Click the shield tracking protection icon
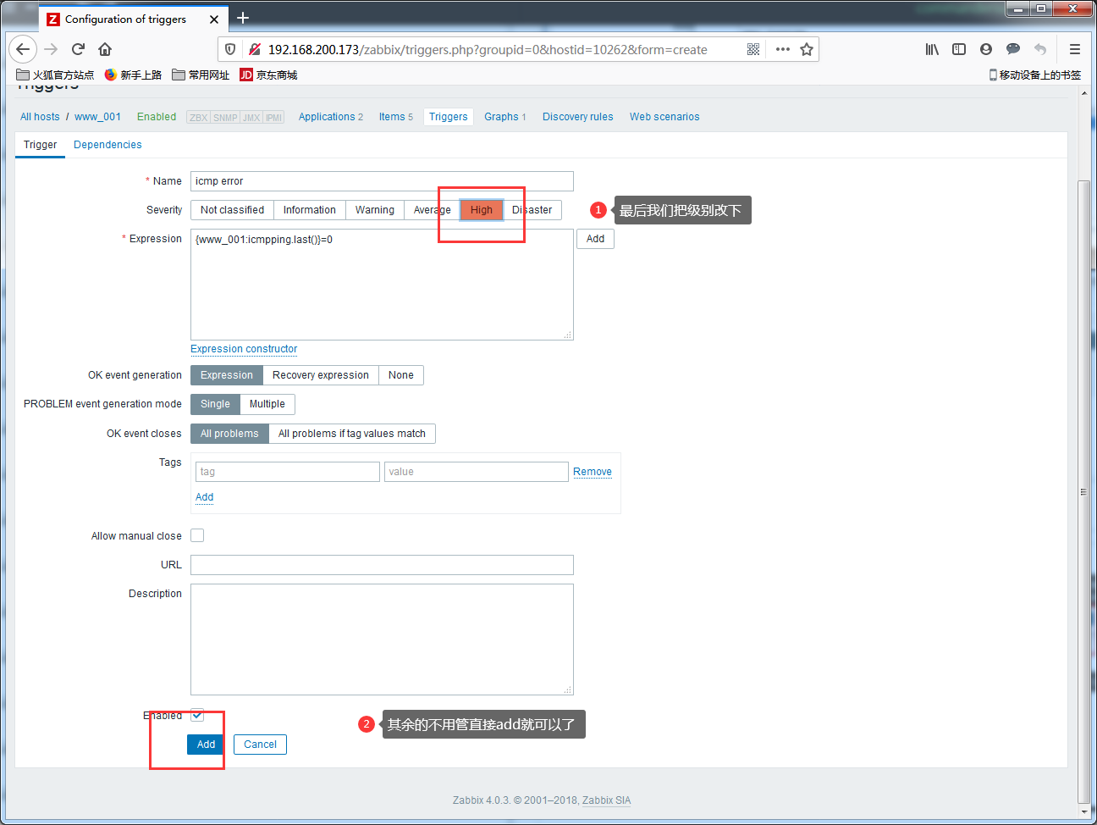Viewport: 1097px width, 825px height. pyautogui.click(x=230, y=50)
